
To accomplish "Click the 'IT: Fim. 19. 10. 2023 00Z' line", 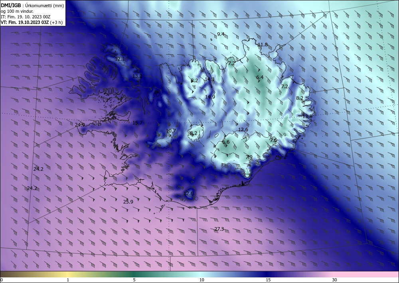I will [x=26, y=17].
